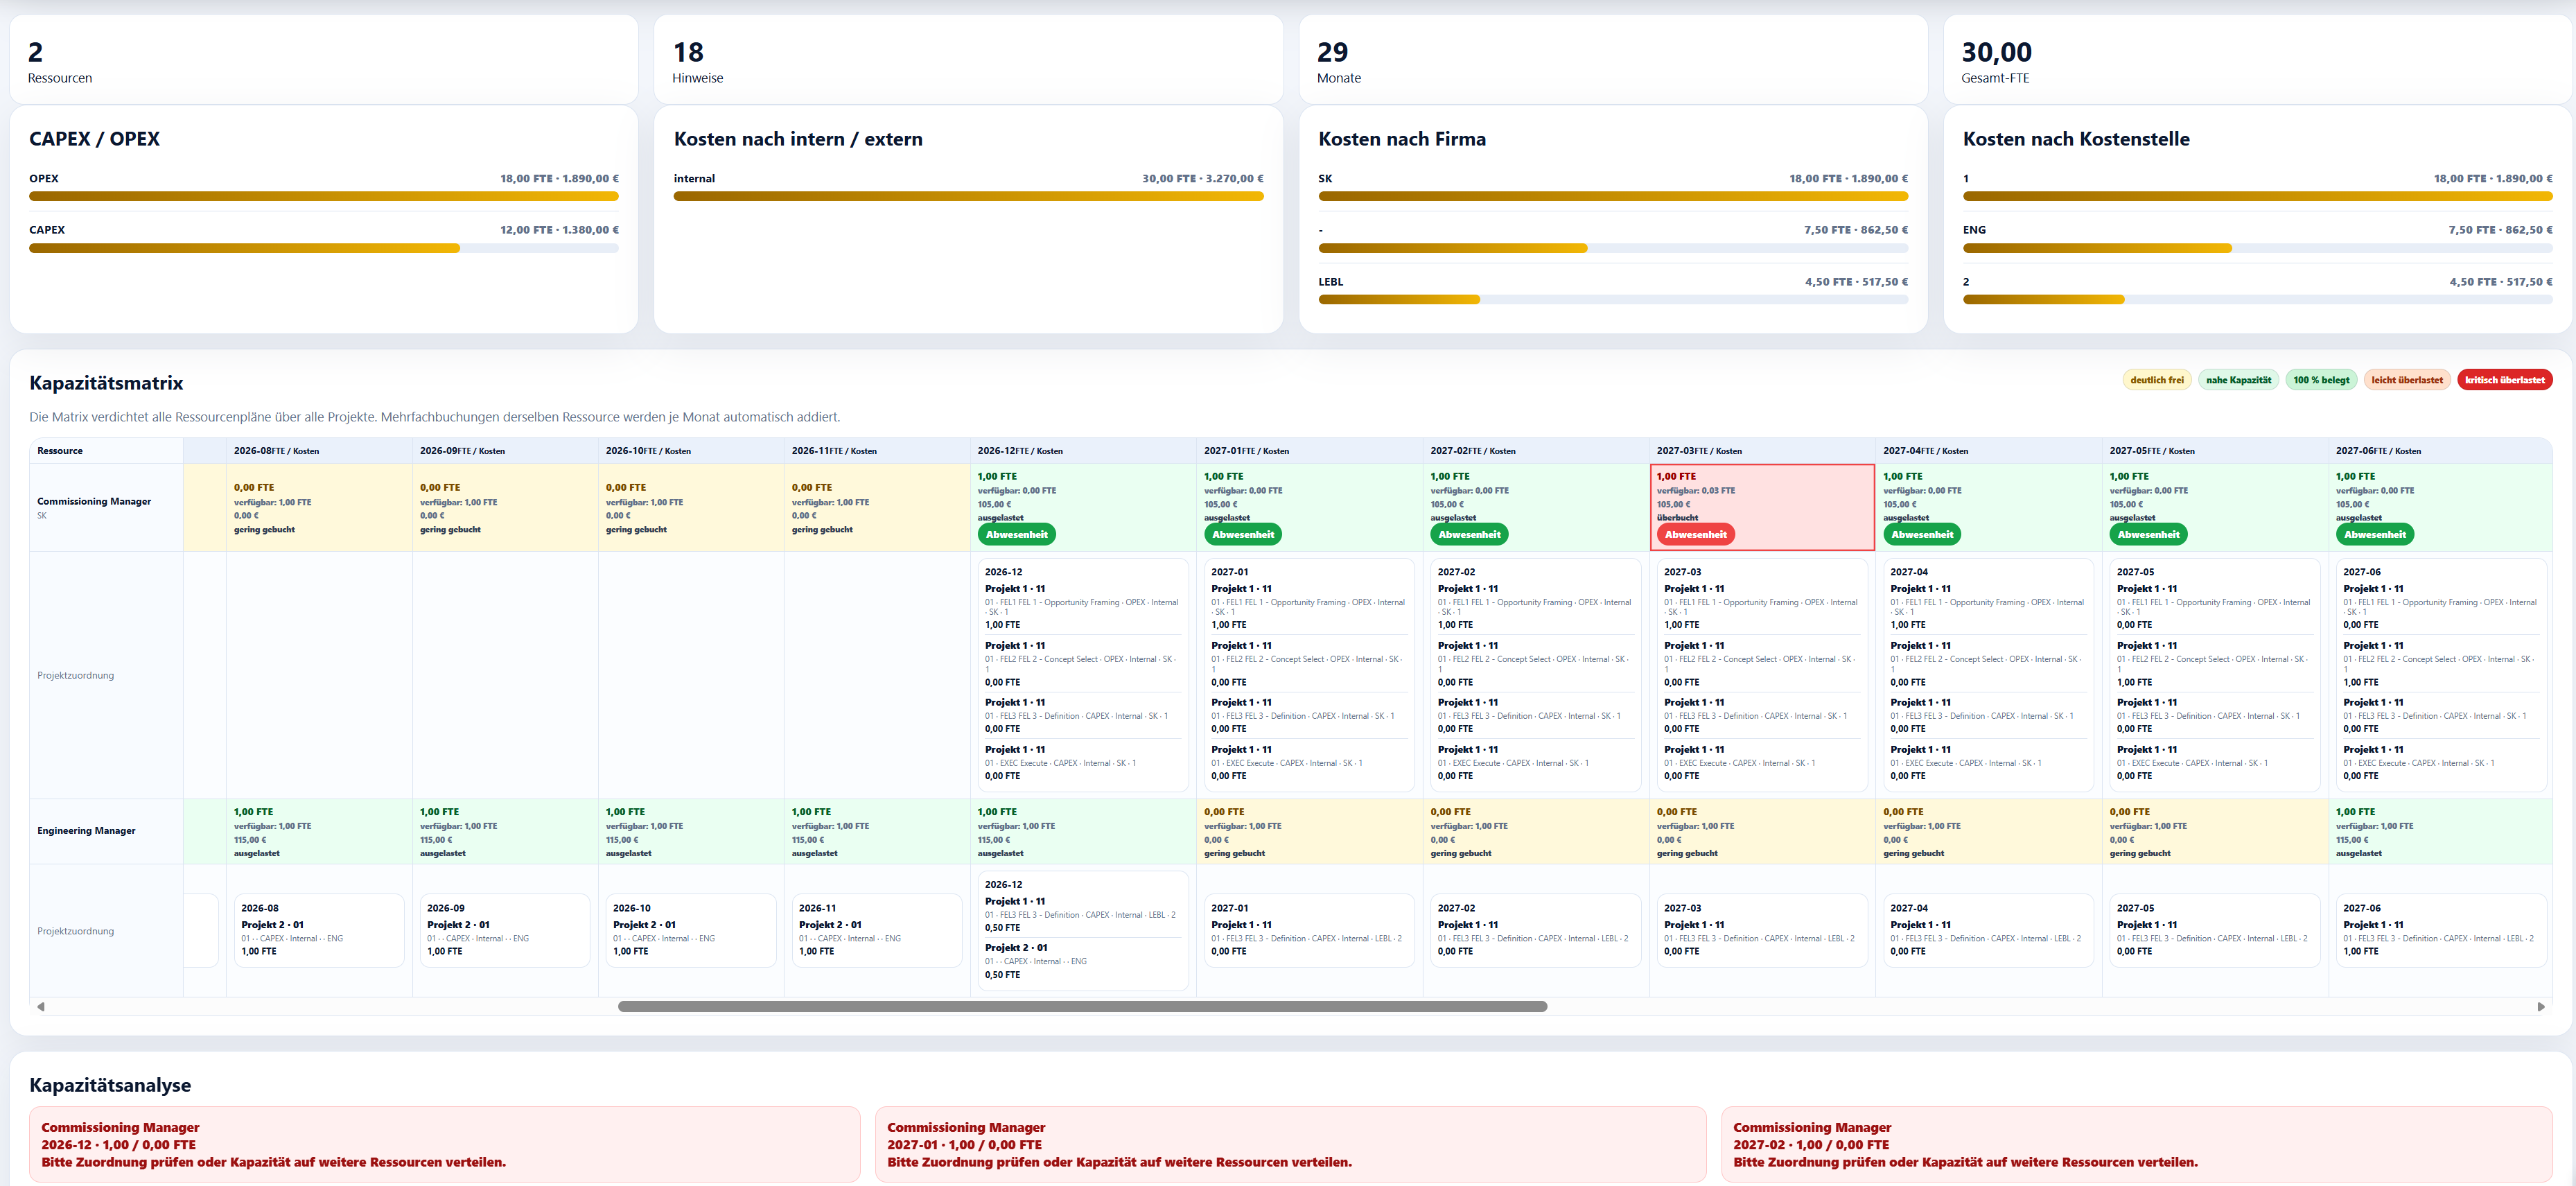This screenshot has height=1186, width=2576.
Task: Select the '100 % belegt' legend badge
Action: [x=2321, y=380]
